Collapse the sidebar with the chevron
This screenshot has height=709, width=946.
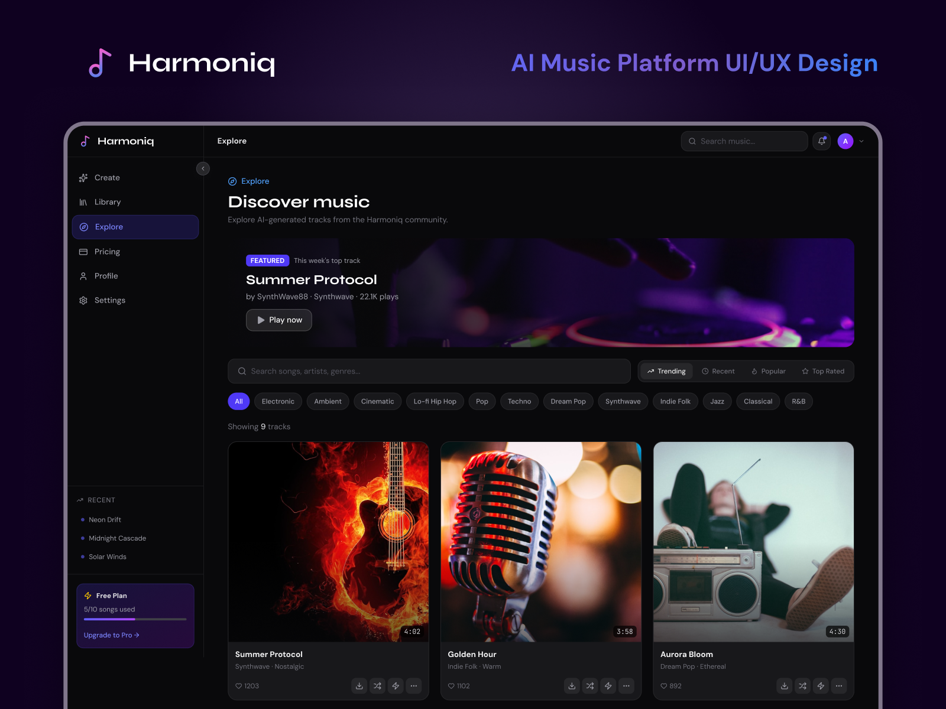pyautogui.click(x=203, y=168)
